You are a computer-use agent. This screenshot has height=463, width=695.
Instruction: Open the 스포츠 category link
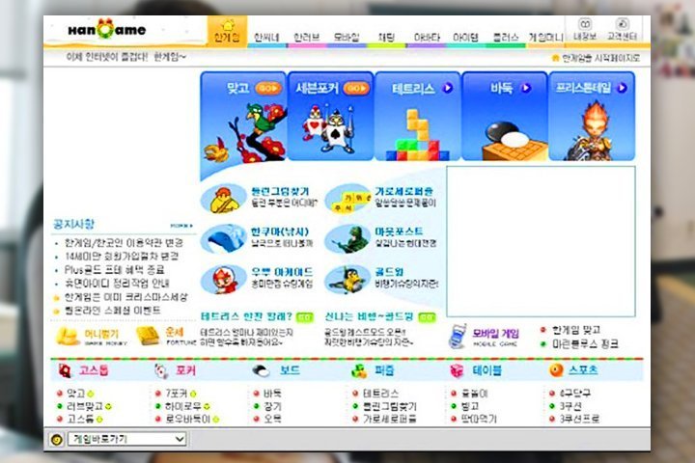click(x=583, y=370)
